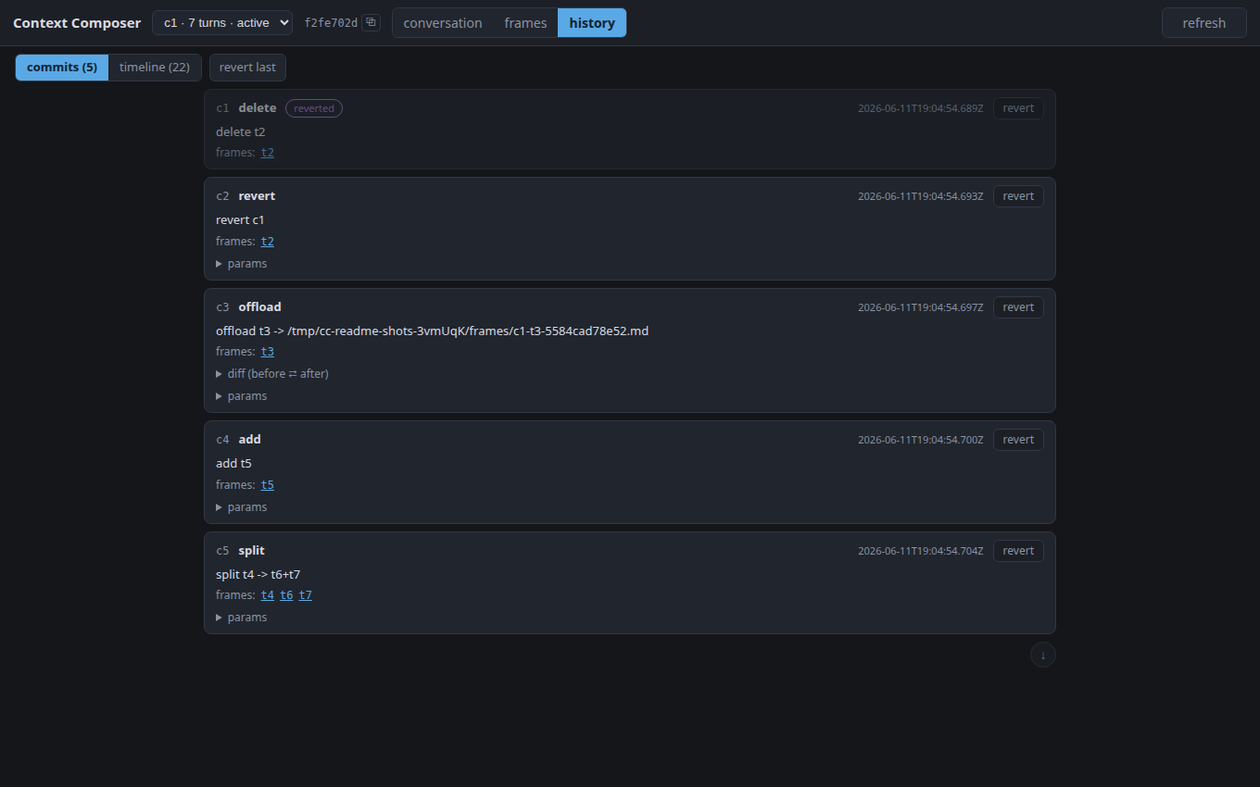Open frame t4 link in c5 split commit
The height and width of the screenshot is (787, 1260).
coord(268,595)
